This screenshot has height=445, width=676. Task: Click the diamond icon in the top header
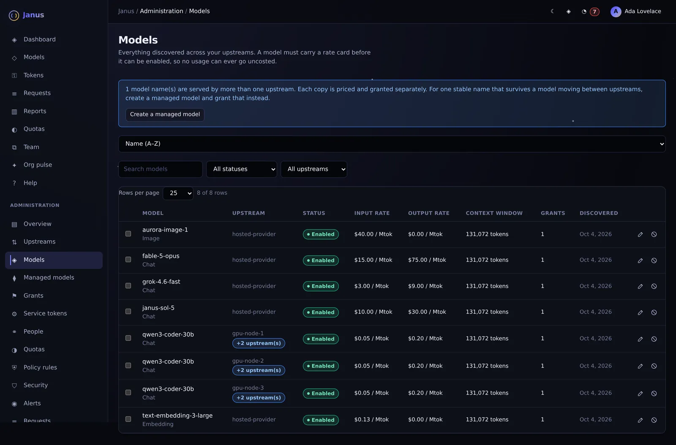[x=568, y=11]
